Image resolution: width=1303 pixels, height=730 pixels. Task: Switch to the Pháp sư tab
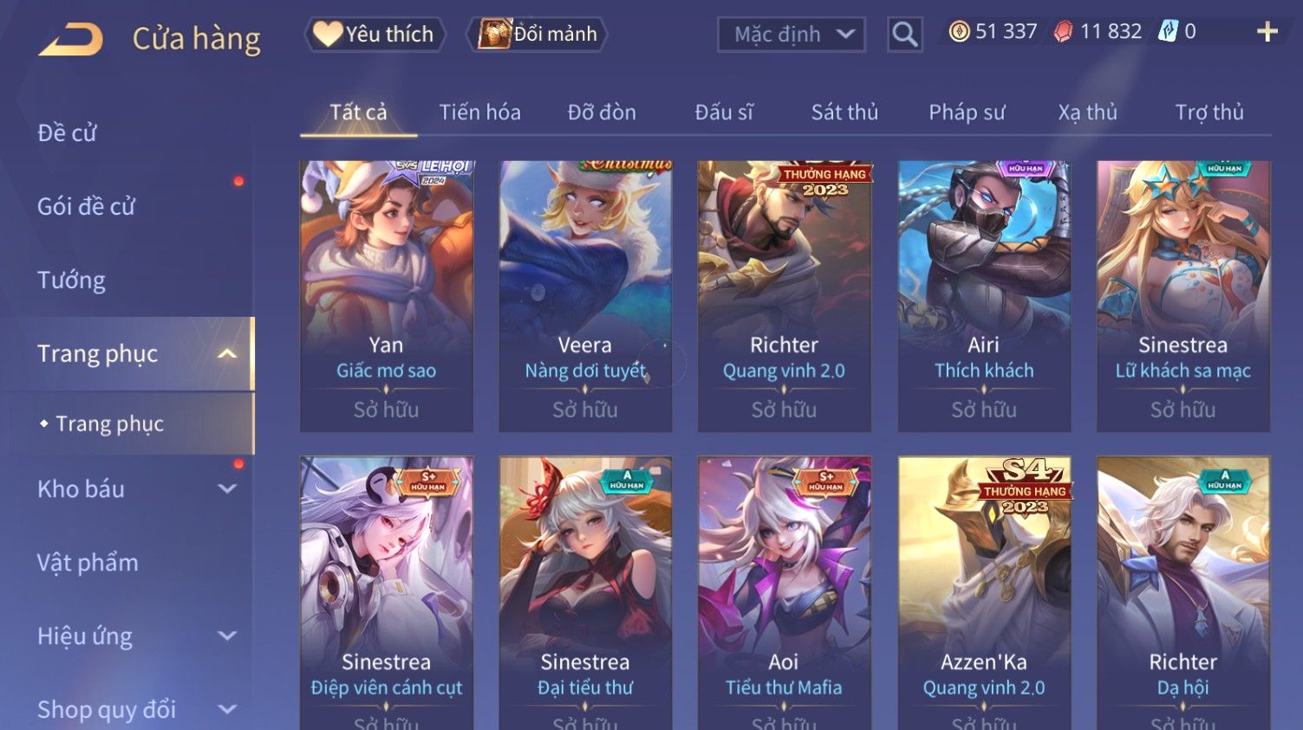pyautogui.click(x=967, y=113)
